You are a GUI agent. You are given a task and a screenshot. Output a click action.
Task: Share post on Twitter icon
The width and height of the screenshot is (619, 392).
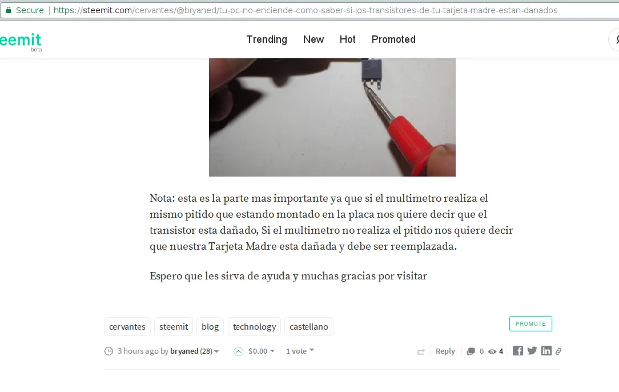pyautogui.click(x=532, y=350)
